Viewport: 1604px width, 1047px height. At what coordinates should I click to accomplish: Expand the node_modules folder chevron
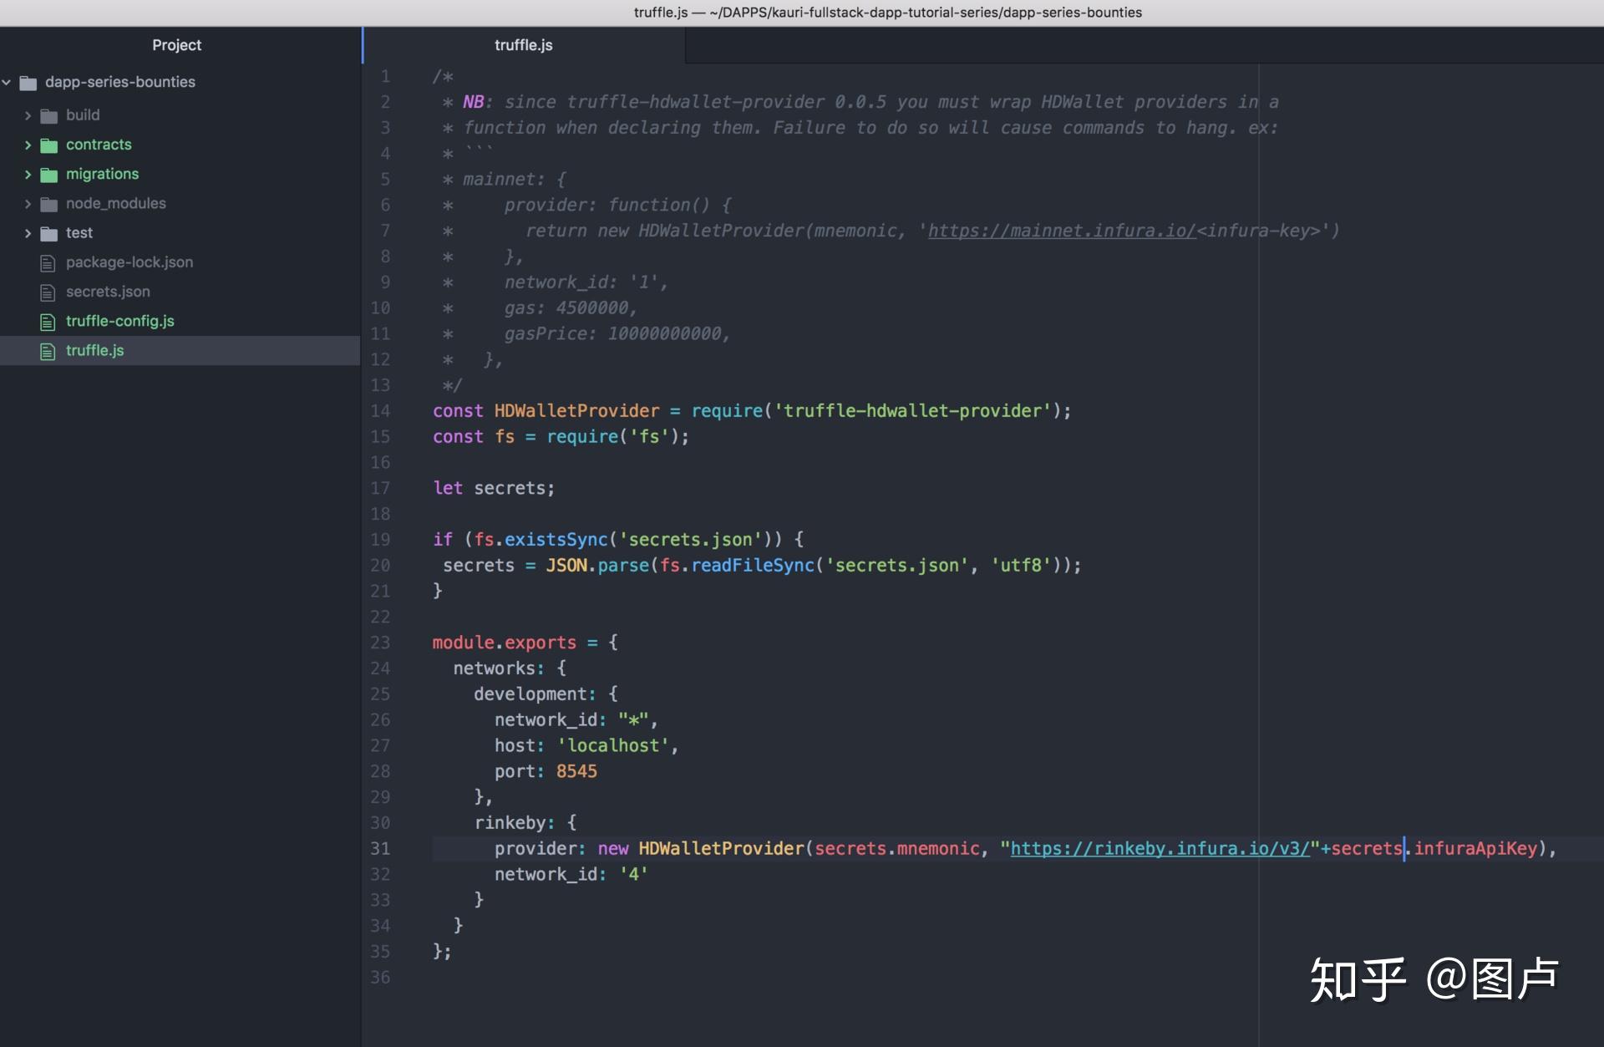tap(28, 203)
